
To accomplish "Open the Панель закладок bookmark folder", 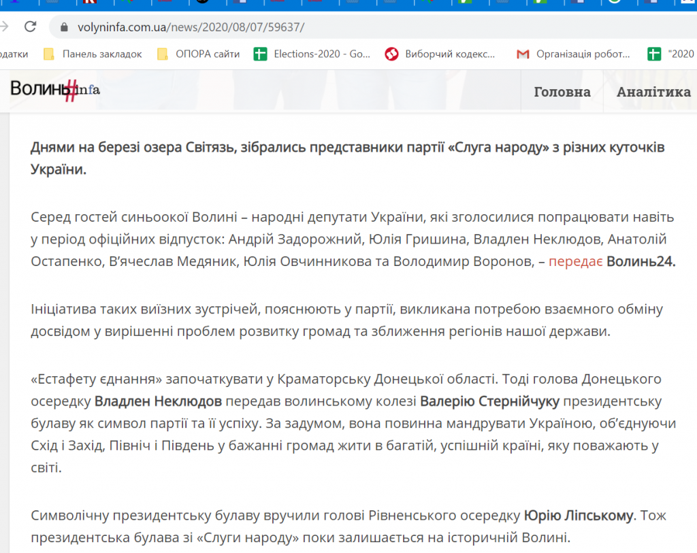I will [x=93, y=54].
